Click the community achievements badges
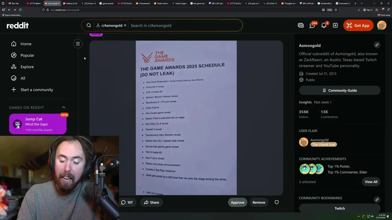 [x=311, y=169]
